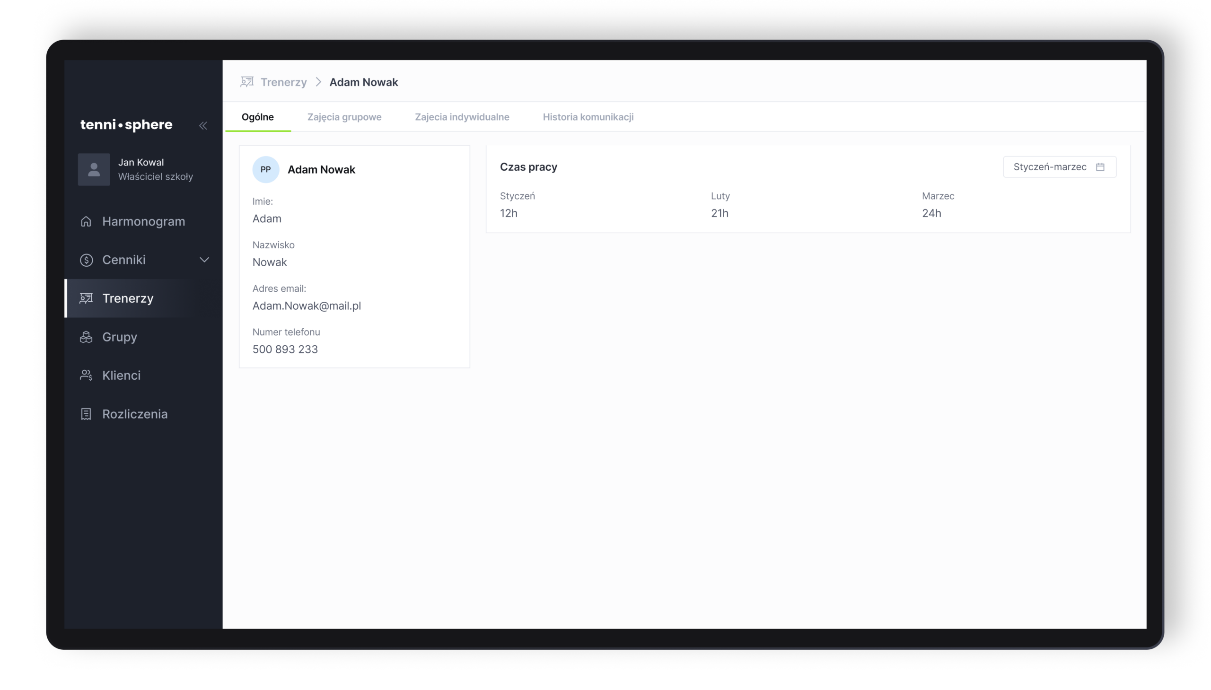The width and height of the screenshot is (1211, 690).
Task: Switch to the Zajecia indywidualne tab
Action: (462, 117)
